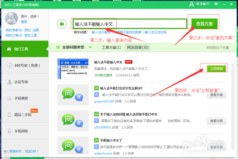Click 共找到31个方案 count text

[x=218, y=48]
